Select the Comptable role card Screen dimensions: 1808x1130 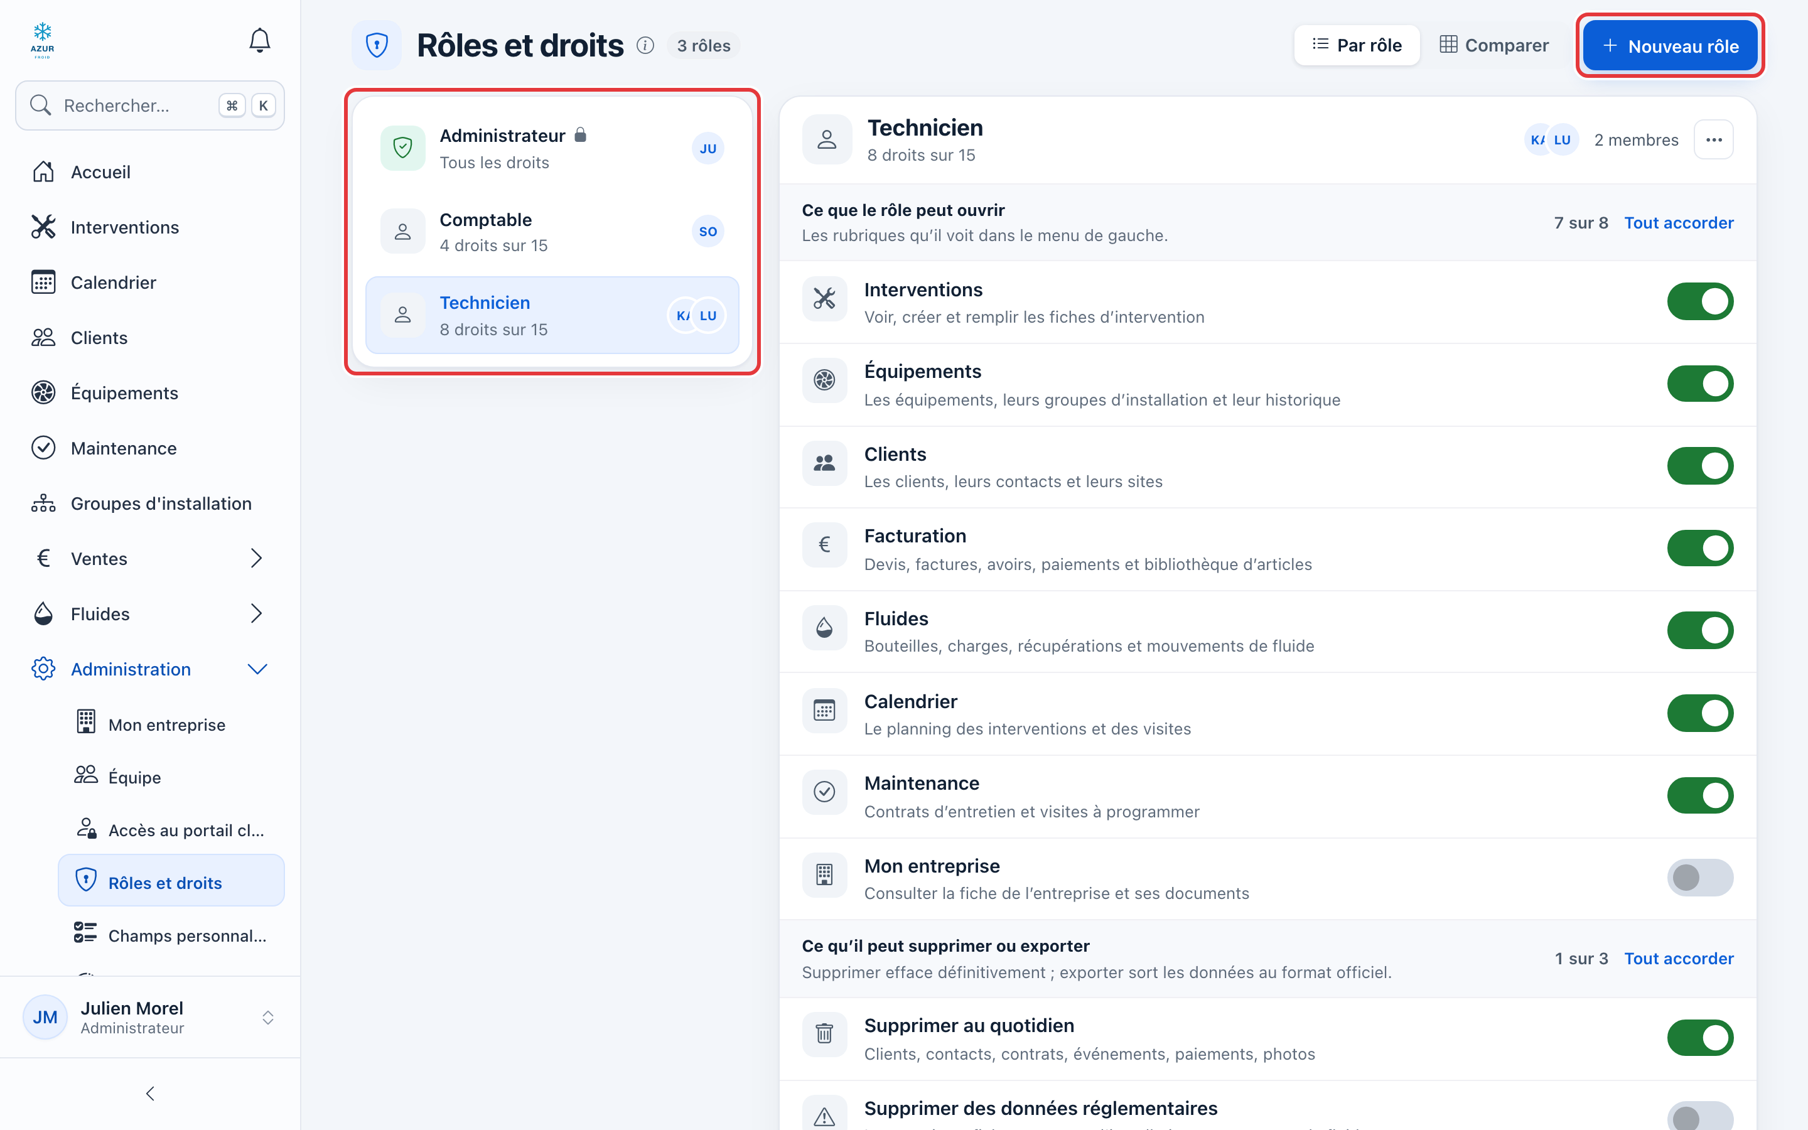pyautogui.click(x=552, y=232)
